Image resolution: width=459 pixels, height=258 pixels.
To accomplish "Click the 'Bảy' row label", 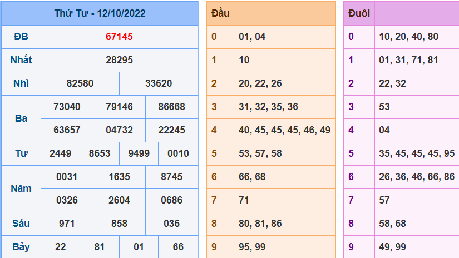I will [x=21, y=247].
